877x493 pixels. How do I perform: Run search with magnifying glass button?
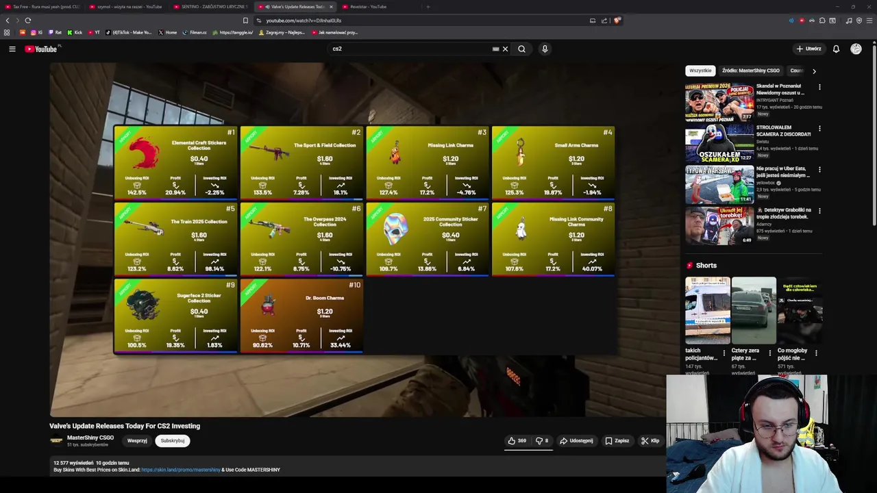(521, 49)
